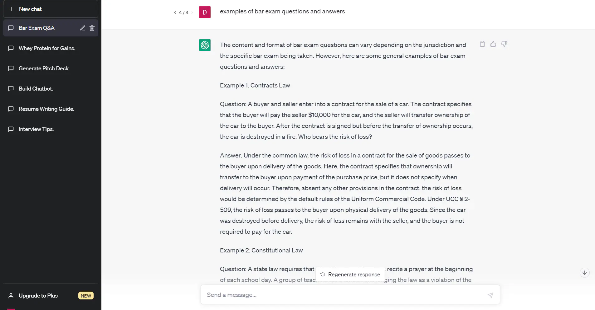595x310 pixels.
Task: Give the response a thumbs down
Action: [504, 44]
